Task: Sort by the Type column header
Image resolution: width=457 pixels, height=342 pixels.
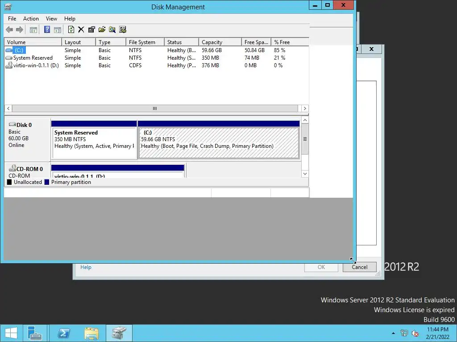Action: pyautogui.click(x=111, y=42)
